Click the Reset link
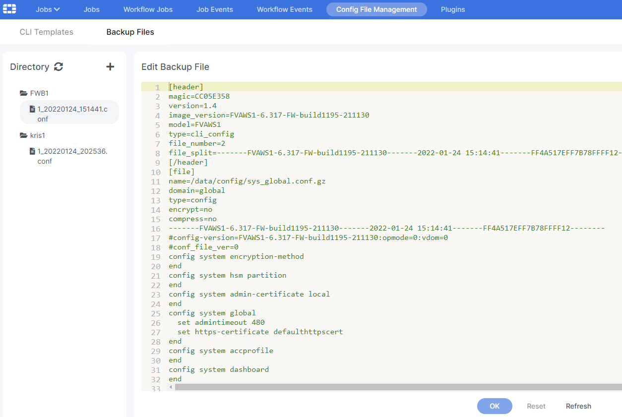This screenshot has height=417, width=622. click(536, 406)
